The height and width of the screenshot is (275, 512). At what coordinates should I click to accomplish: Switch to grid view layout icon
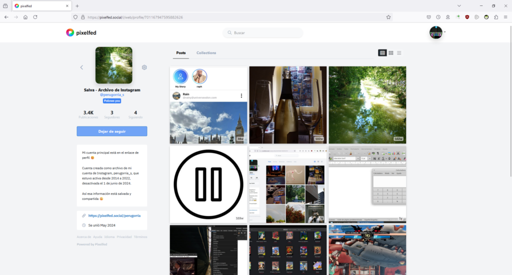(x=382, y=53)
